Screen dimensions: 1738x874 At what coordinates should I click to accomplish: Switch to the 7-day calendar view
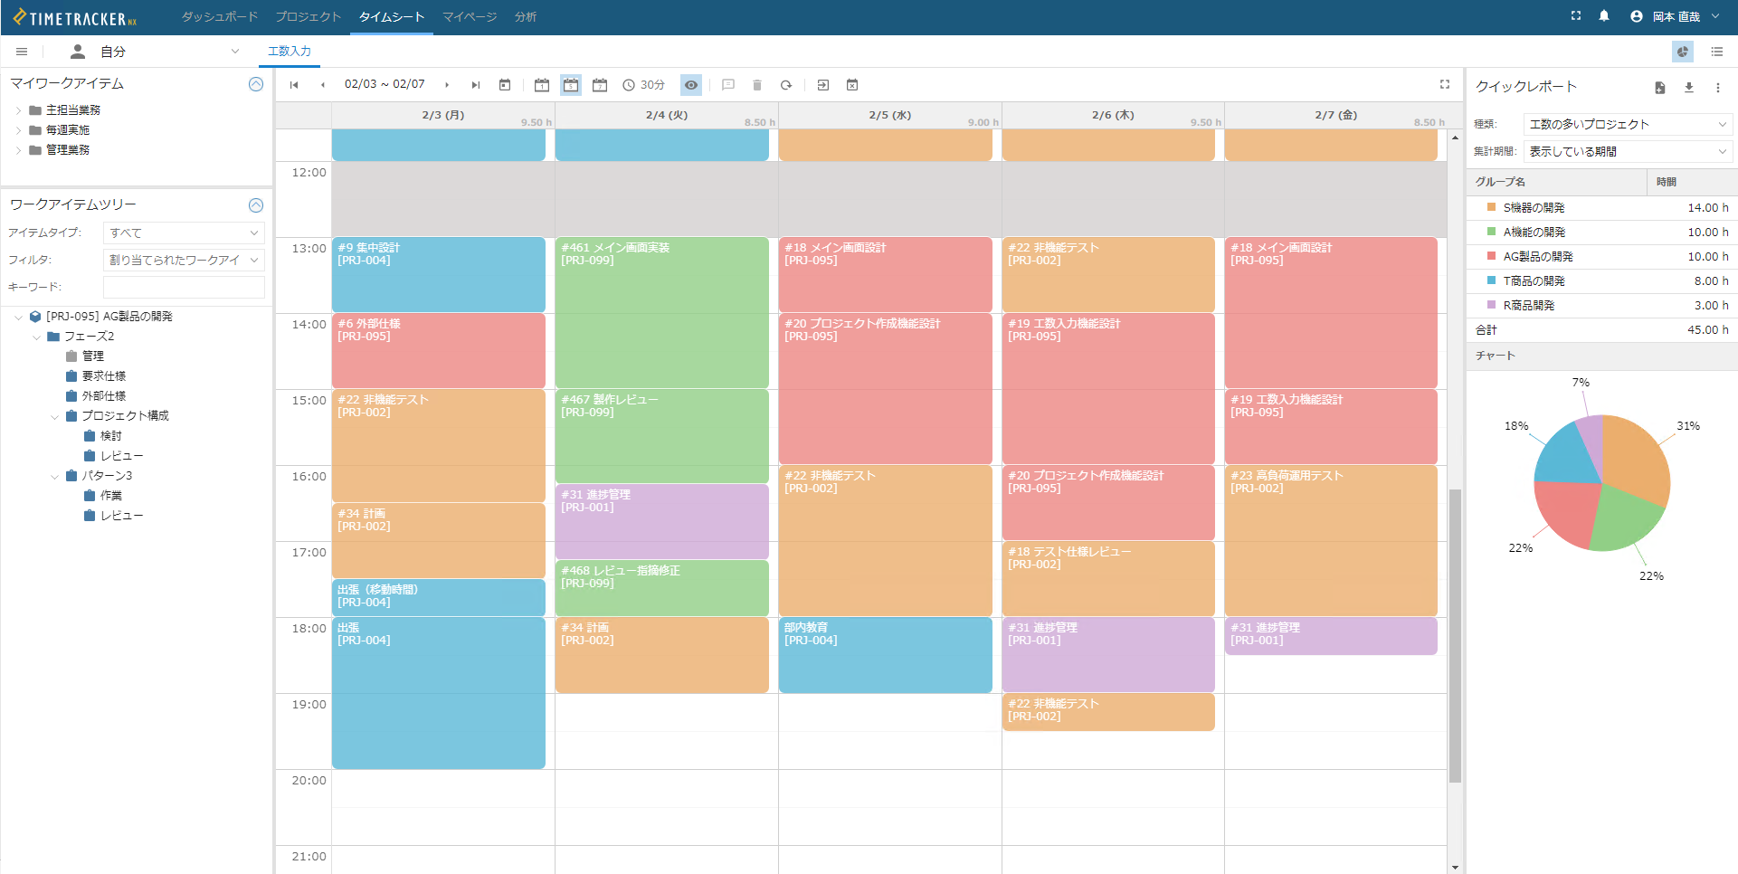click(600, 85)
